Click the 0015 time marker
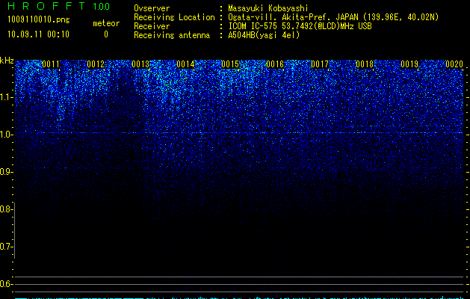Screen dimensions: 470x299 click(230, 64)
